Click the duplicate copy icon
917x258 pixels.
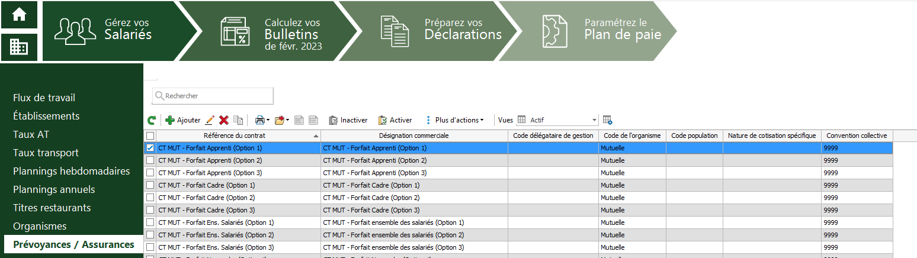(238, 120)
